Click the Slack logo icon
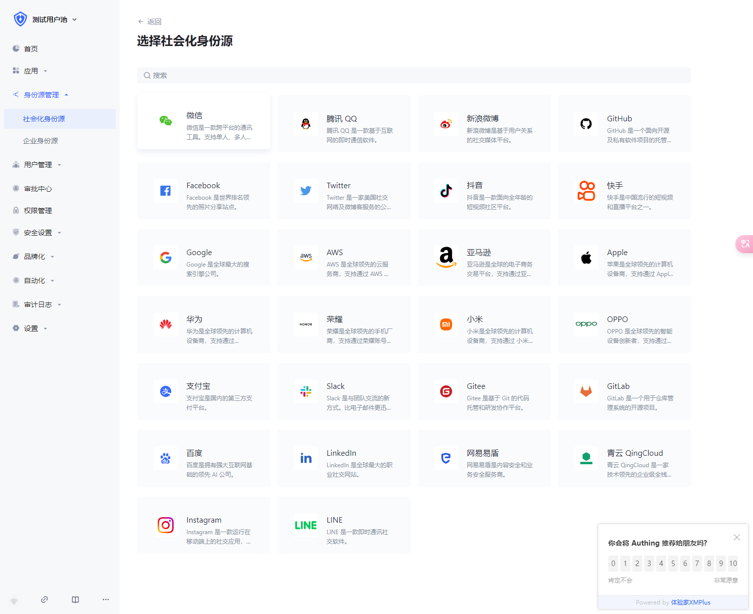753x614 pixels. 306,391
